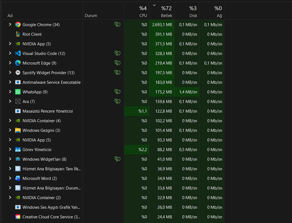The height and width of the screenshot is (223, 292).
Task: Select the Hizmet Ana Bilgisayarı: Durum row
Action: point(113,188)
